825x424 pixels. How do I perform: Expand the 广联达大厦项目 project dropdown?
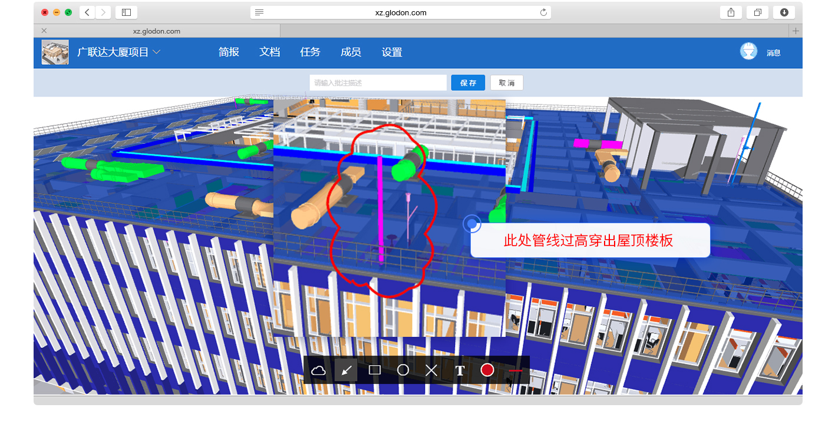pyautogui.click(x=156, y=52)
